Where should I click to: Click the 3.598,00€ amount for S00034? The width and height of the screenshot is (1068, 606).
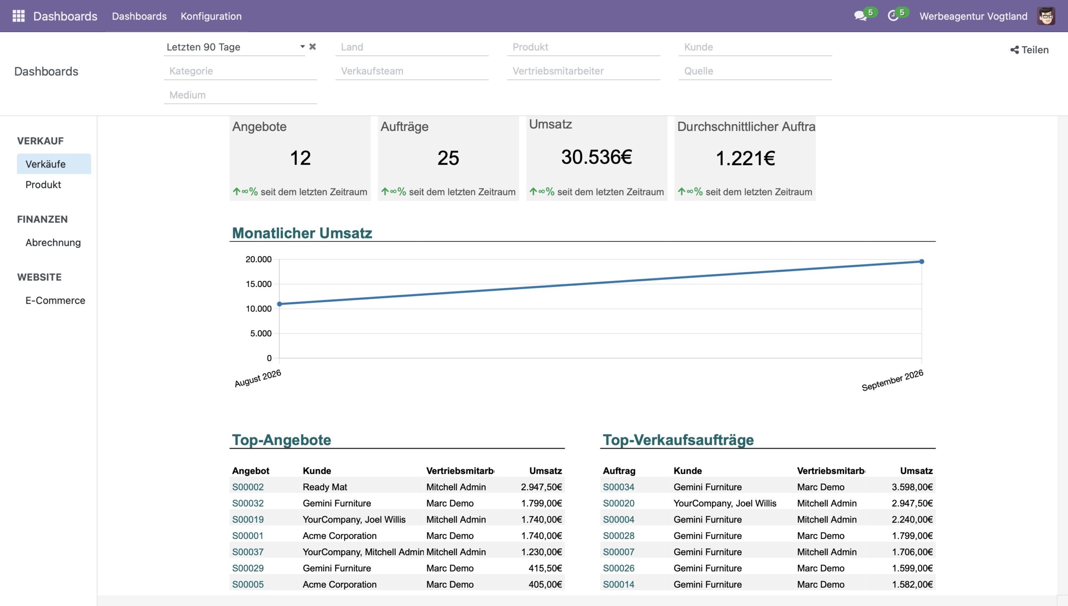point(912,487)
